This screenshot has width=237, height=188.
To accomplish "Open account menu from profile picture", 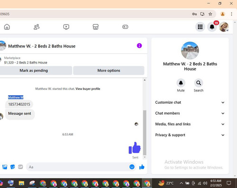I will (x=224, y=27).
